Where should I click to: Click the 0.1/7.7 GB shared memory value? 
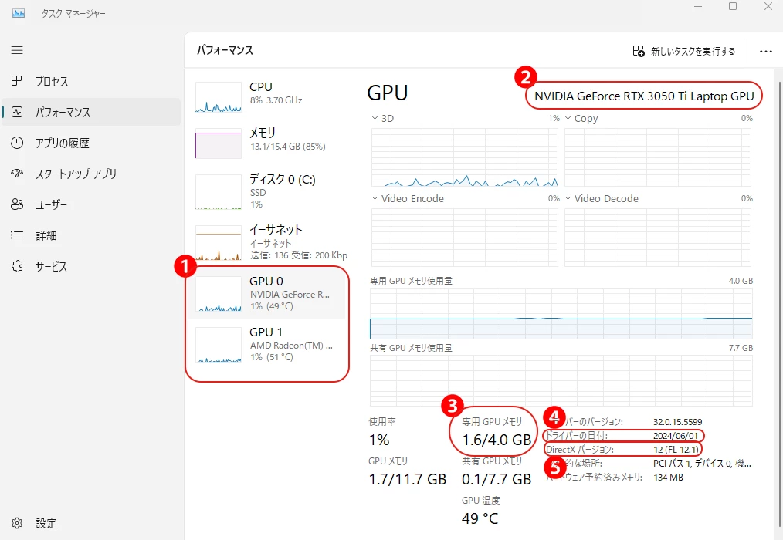(x=497, y=479)
